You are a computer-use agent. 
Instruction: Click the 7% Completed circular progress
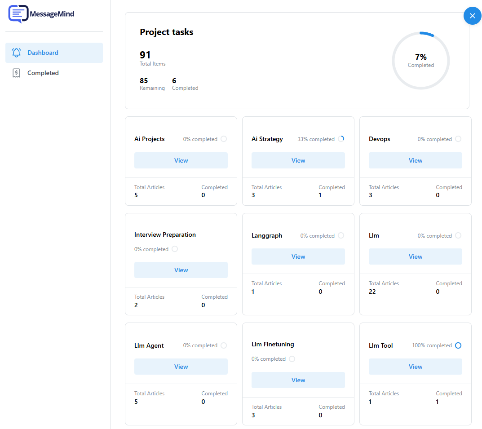[x=421, y=61]
